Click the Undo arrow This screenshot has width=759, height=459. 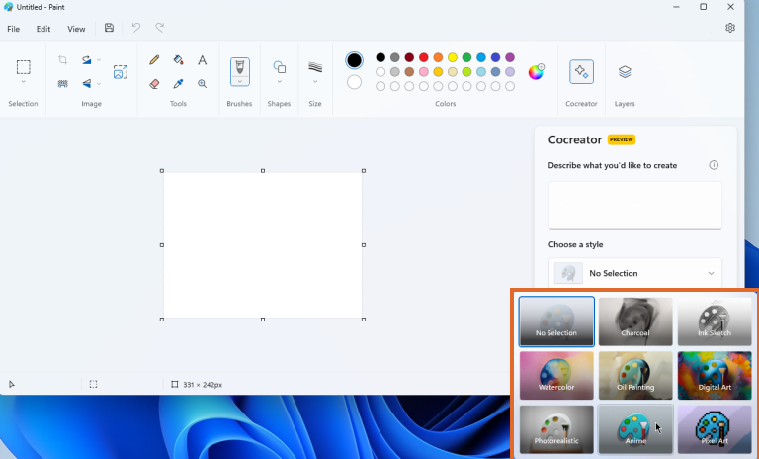click(136, 28)
